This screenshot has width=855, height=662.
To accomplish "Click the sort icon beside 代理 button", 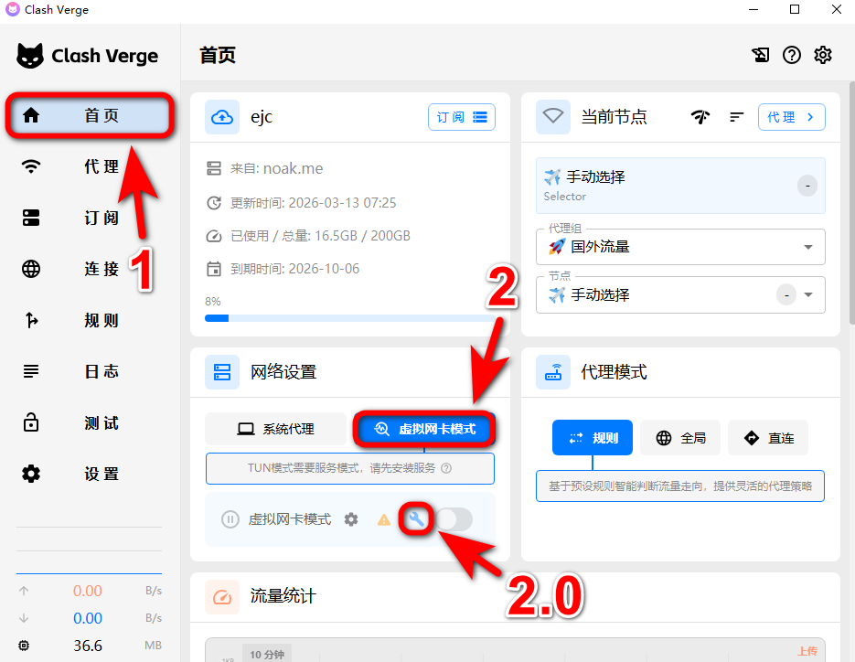I will pos(736,117).
